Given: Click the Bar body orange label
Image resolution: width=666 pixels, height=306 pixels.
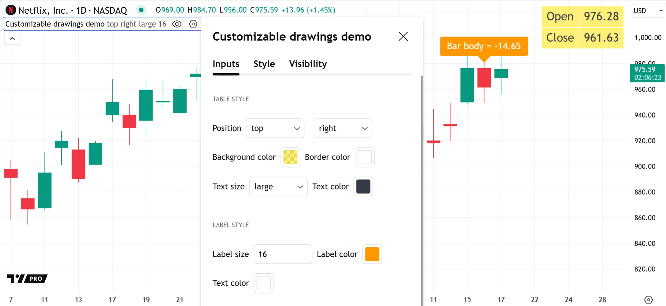Looking at the screenshot, I should tap(484, 46).
